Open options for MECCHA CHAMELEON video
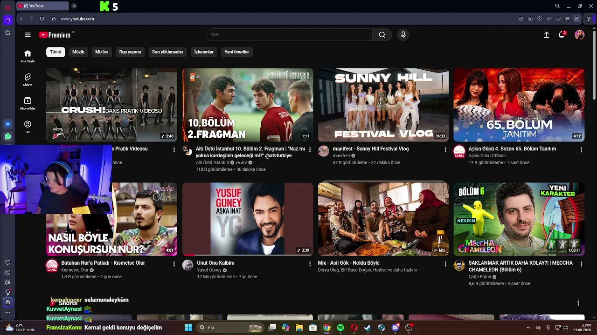This screenshot has width=597, height=335. tap(581, 264)
